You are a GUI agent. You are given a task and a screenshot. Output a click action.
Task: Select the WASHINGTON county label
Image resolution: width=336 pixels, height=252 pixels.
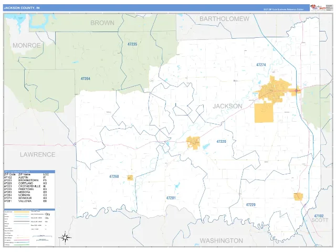tap(222, 240)
